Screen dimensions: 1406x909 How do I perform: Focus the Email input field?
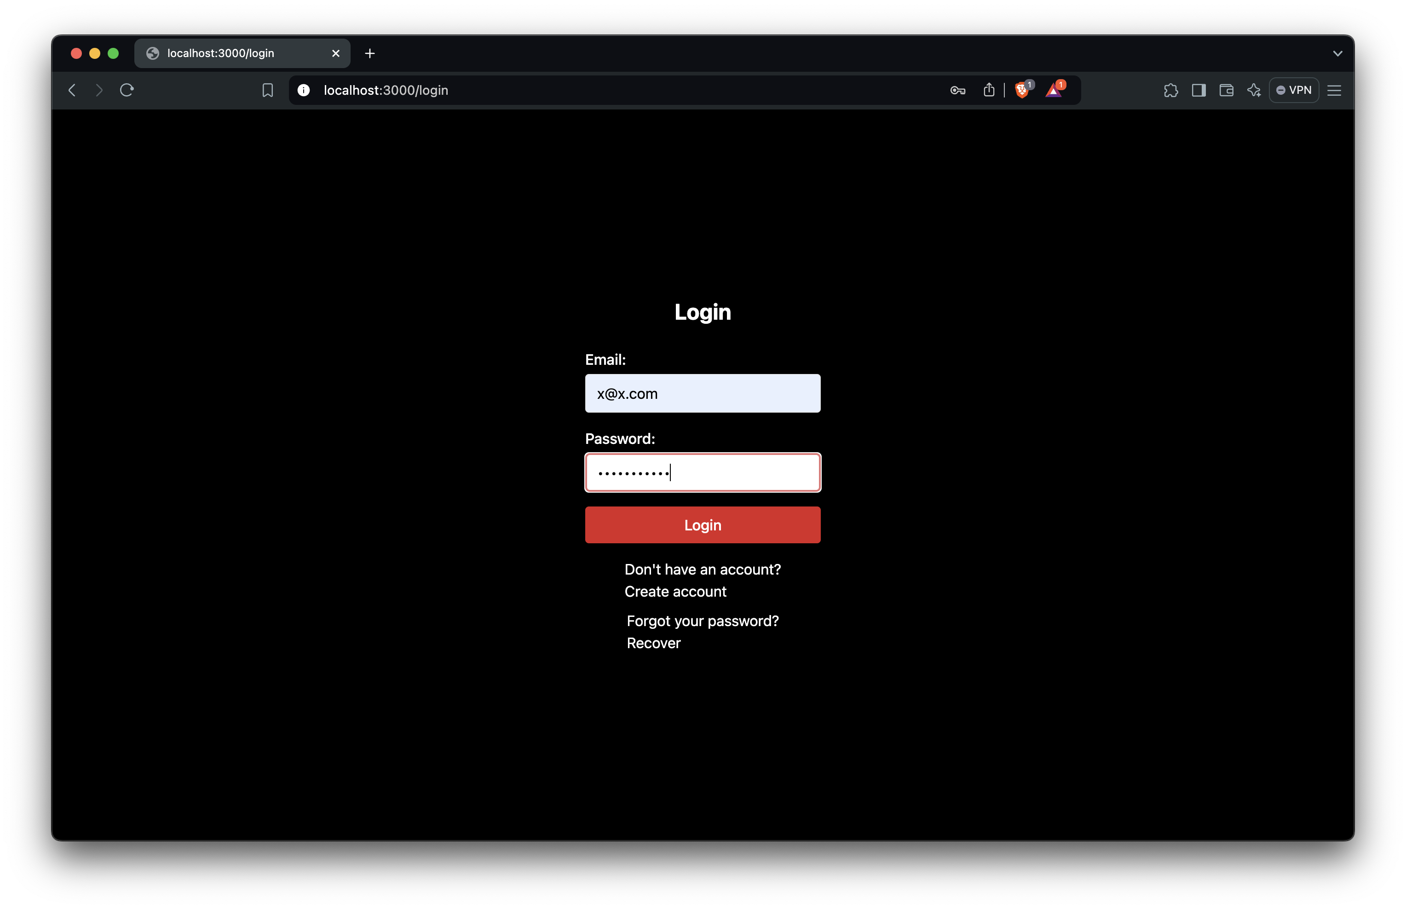click(x=703, y=393)
